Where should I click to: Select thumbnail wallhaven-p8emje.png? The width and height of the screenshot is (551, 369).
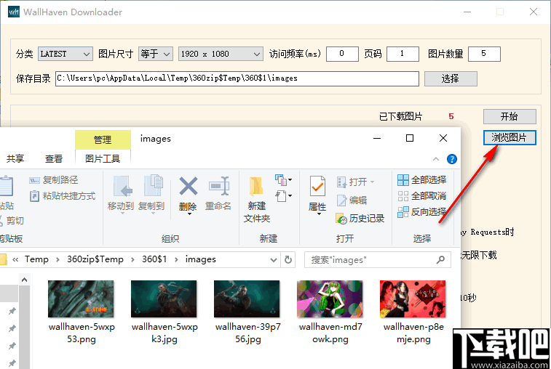413,299
